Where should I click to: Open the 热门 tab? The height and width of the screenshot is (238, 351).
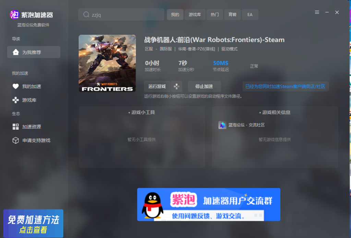(215, 14)
